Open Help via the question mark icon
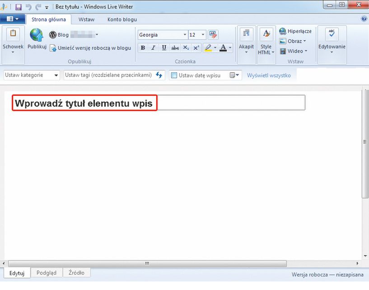Viewport: 369px width, 290px height. [x=364, y=19]
